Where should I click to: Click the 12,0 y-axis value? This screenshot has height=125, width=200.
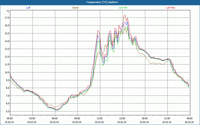tap(7, 57)
